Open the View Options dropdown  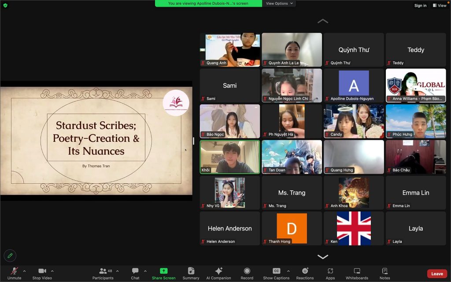(279, 4)
